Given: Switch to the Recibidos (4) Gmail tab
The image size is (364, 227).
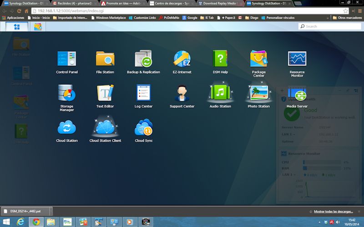Looking at the screenshot, I should point(73,3).
